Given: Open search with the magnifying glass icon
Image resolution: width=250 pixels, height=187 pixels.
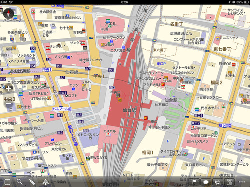Looking at the screenshot, I should click(x=19, y=182).
